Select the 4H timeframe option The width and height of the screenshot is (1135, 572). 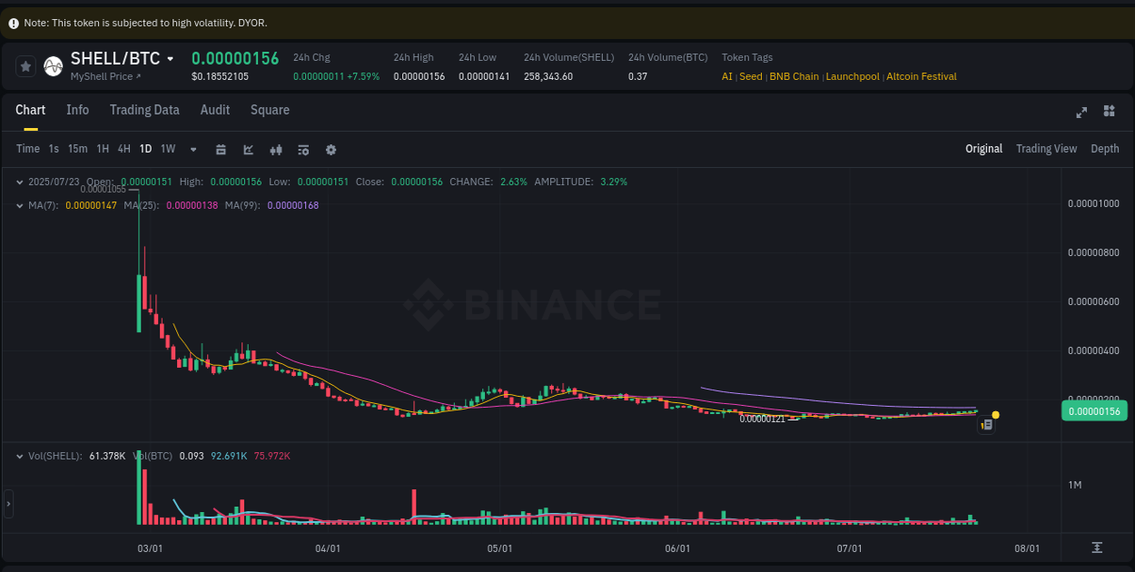point(123,148)
